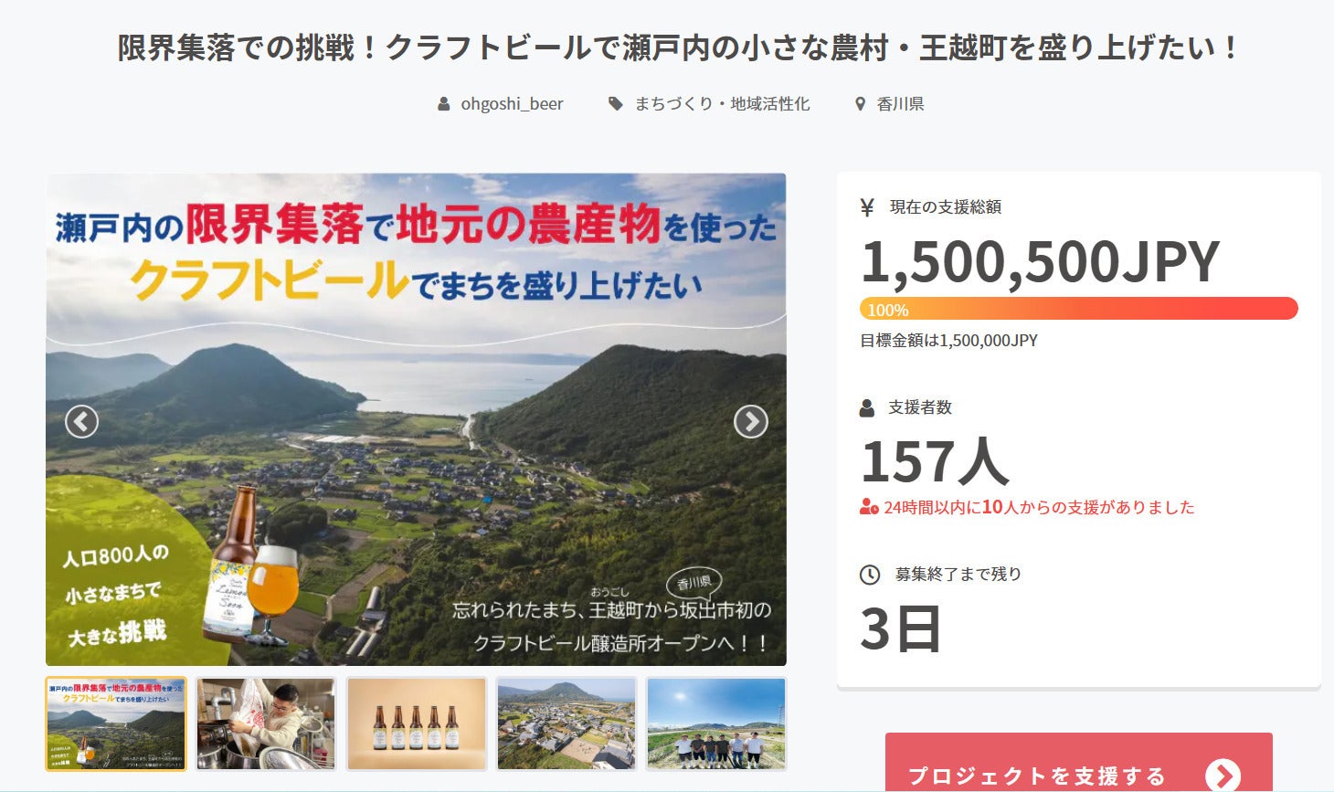Select the thumbnail showing five beer bottles

pyautogui.click(x=416, y=723)
